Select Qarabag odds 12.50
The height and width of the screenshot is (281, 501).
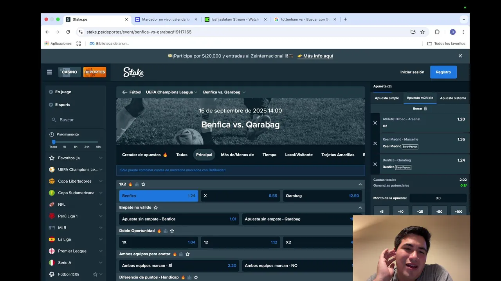click(x=322, y=196)
